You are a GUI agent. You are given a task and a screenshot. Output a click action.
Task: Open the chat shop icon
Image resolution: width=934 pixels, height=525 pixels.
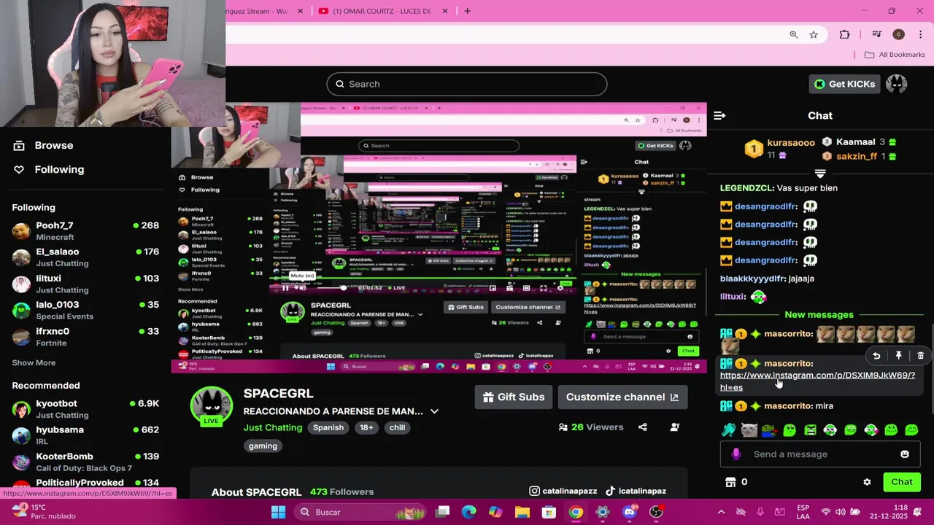coord(730,482)
